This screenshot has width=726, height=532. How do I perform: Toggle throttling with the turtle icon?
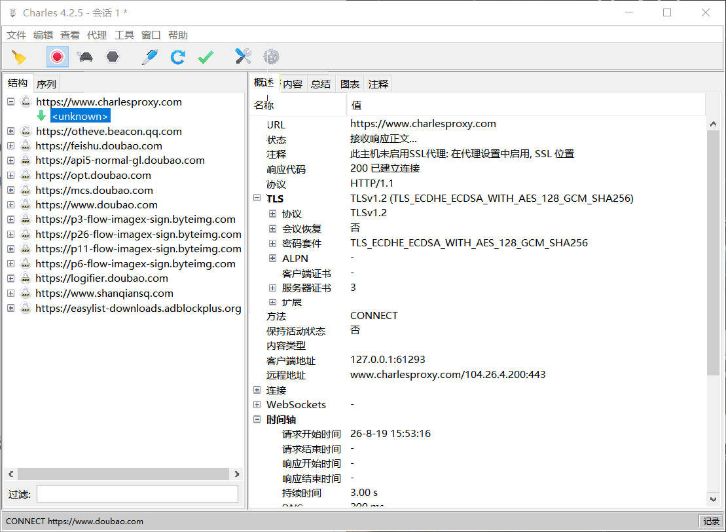coord(84,56)
